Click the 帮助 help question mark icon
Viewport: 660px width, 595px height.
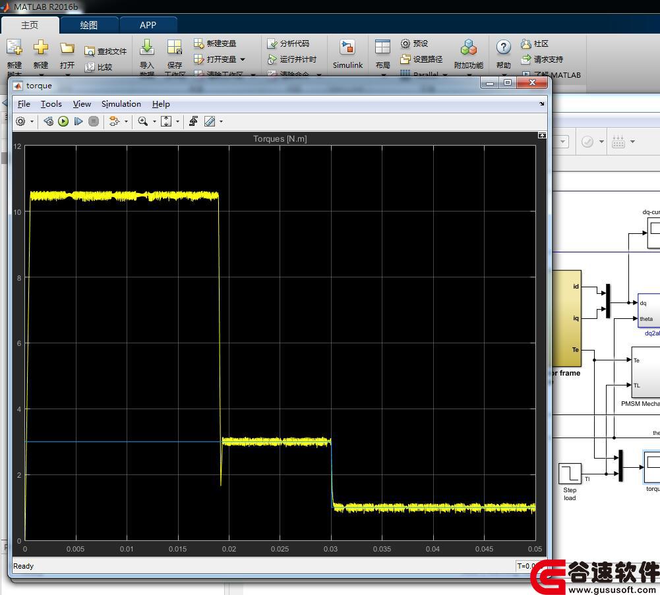tap(504, 47)
